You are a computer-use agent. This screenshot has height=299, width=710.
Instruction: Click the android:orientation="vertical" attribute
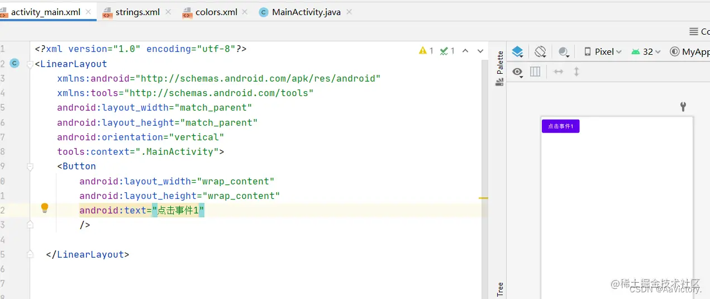(140, 137)
